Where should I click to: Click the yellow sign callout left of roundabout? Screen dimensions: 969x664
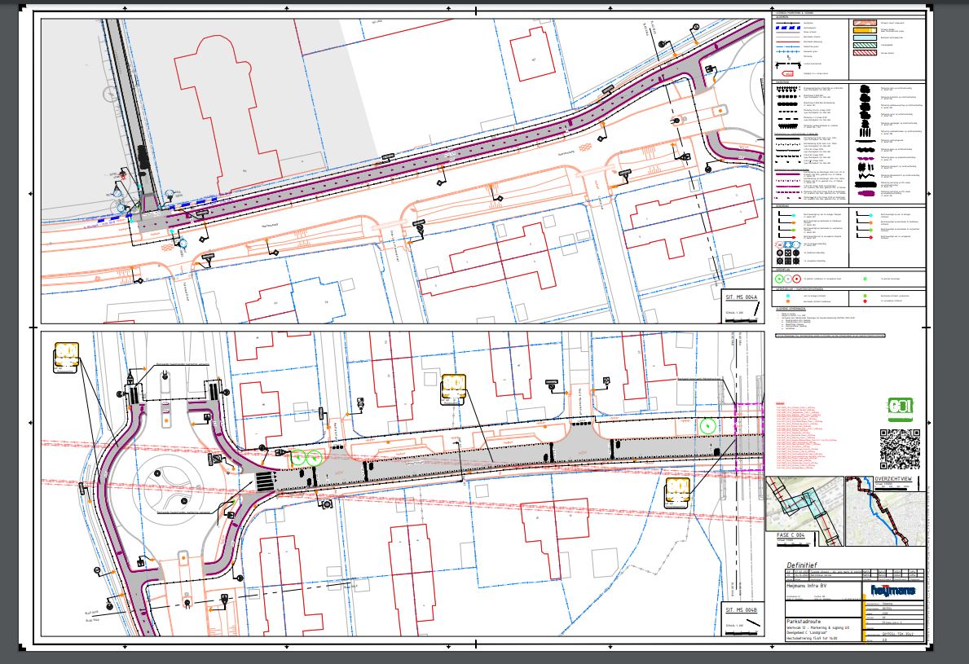[x=66, y=357]
